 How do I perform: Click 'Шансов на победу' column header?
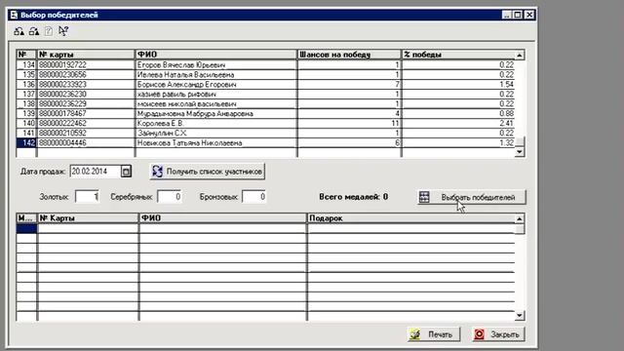click(x=349, y=55)
